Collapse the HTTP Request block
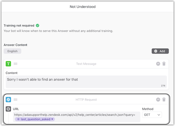The width and height of the screenshot is (175, 126). pos(158,100)
